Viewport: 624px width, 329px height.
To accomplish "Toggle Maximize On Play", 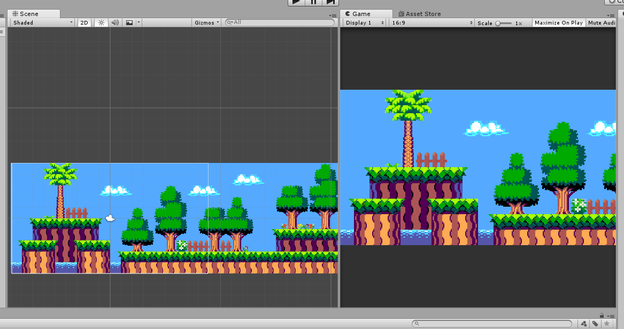I will [x=559, y=22].
